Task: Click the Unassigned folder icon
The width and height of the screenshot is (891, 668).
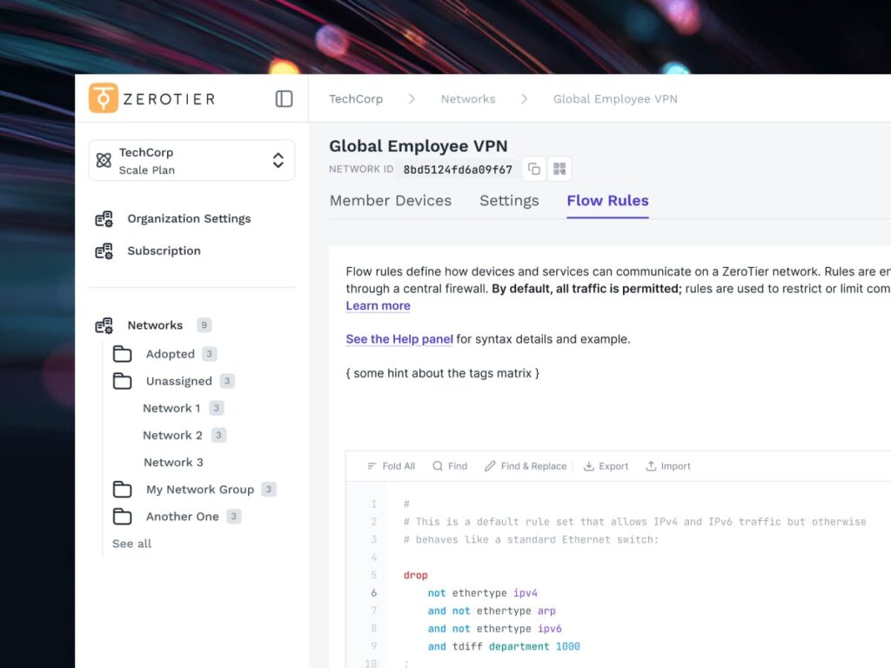Action: 122,381
